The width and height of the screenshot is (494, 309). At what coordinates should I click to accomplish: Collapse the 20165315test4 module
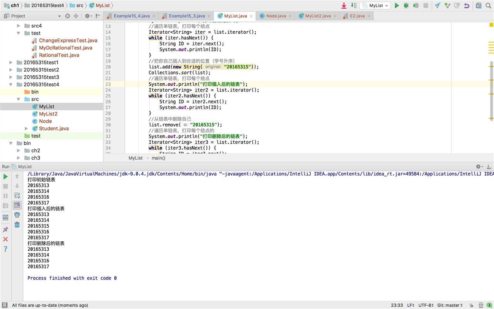coord(11,85)
